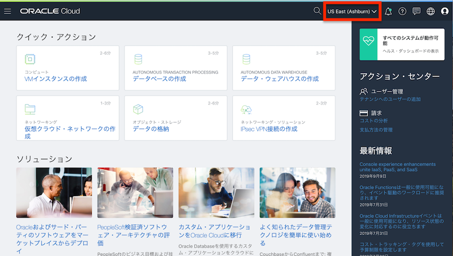Open データ・ウェアハウスの作成 quick action
This screenshot has width=453, height=256.
272,79
